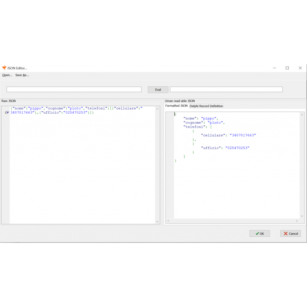Click Formatted JSON vertical scrollbar down arrow
The height and width of the screenshot is (307, 307).
pos(302,216)
